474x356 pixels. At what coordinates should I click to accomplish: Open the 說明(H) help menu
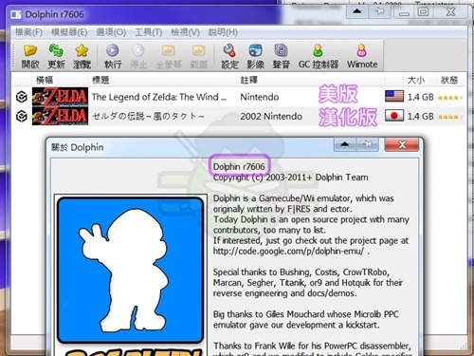(x=223, y=32)
